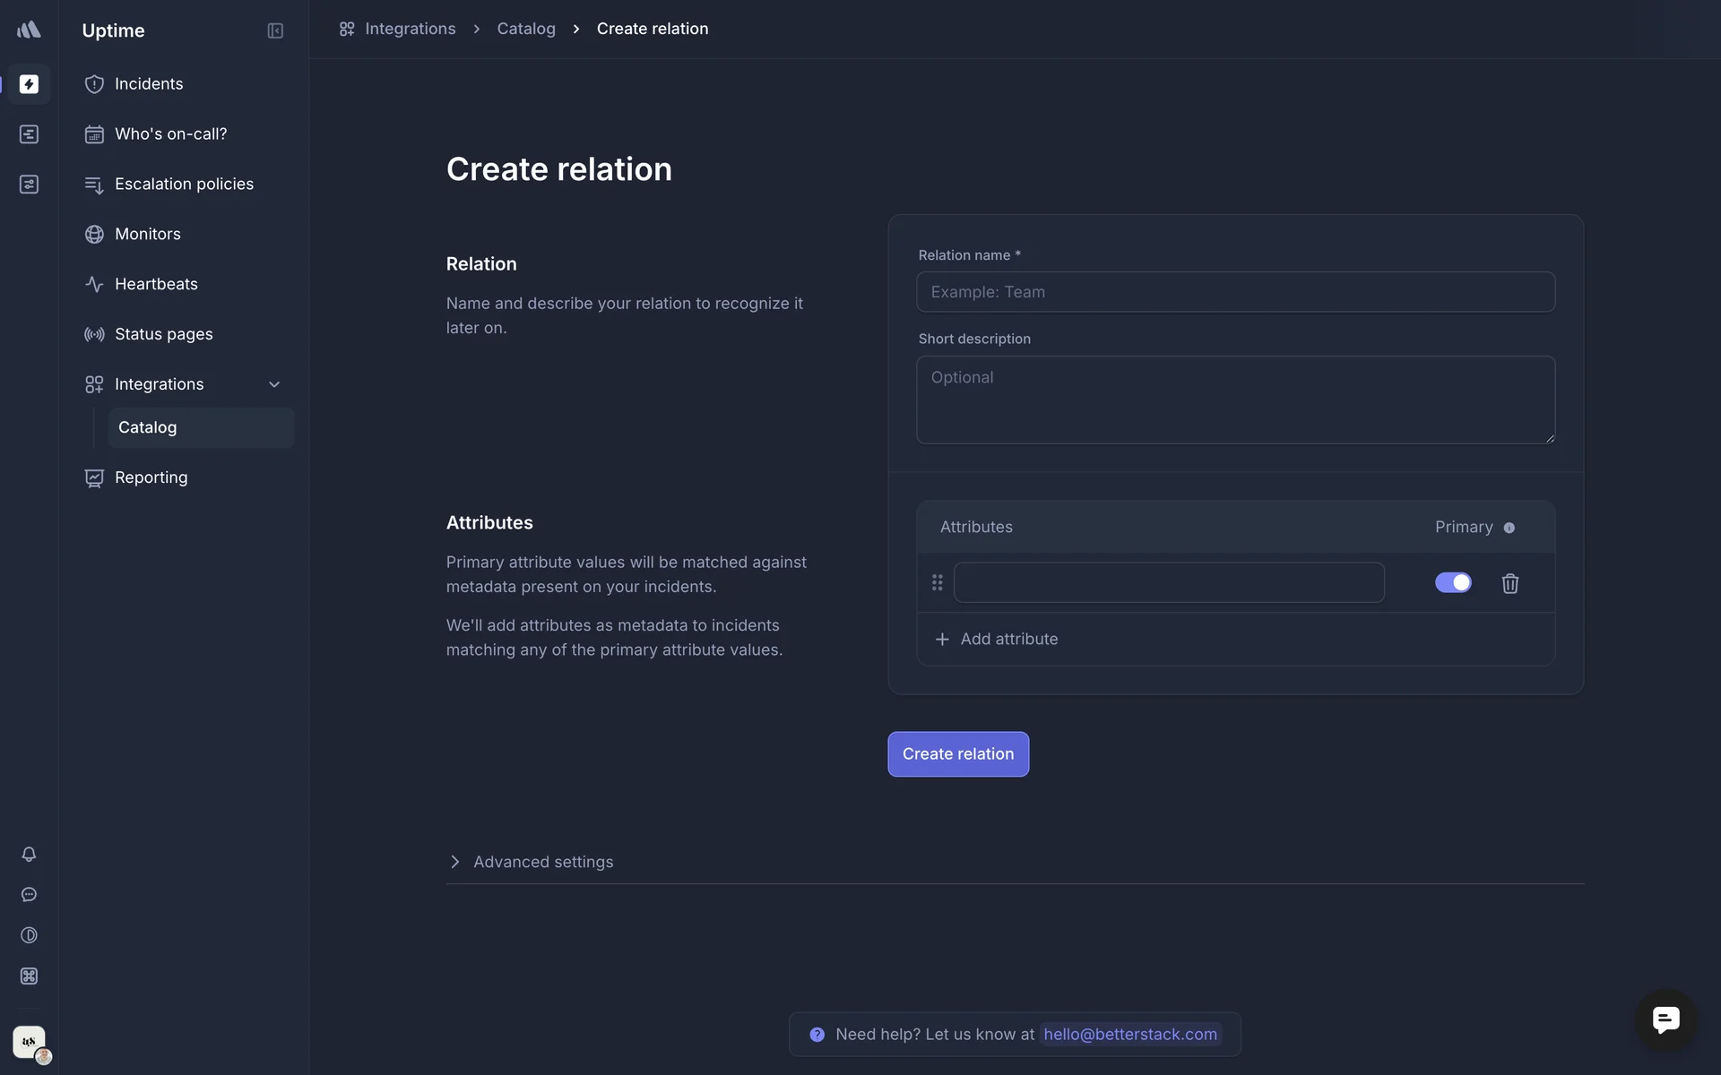Navigate to Catalog breadcrumb
The image size is (1721, 1075).
526,29
